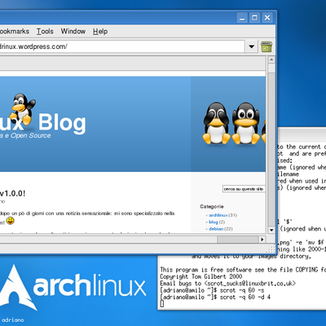Minimize the browser window
326x326 pixels.
(242, 18)
